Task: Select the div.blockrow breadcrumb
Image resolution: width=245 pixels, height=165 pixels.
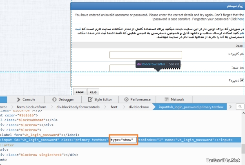Action: [139, 107]
